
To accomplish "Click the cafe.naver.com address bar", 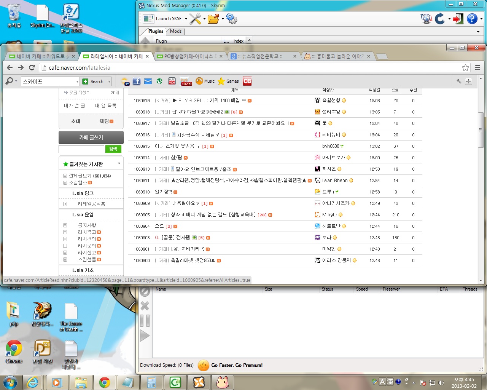I will [x=251, y=67].
